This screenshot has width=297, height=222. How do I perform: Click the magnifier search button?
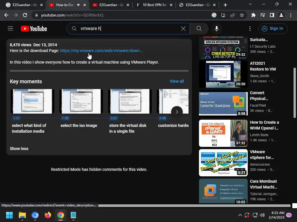tap(199, 29)
